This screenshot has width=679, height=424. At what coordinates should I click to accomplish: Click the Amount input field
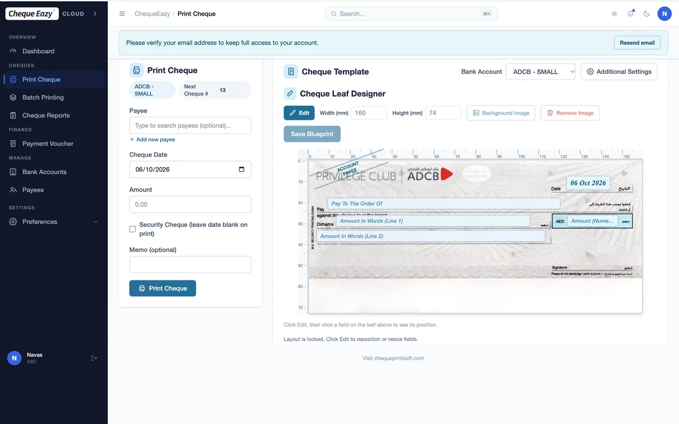(x=190, y=205)
